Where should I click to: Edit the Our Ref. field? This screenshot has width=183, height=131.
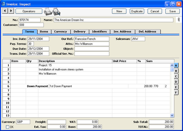click(92, 39)
